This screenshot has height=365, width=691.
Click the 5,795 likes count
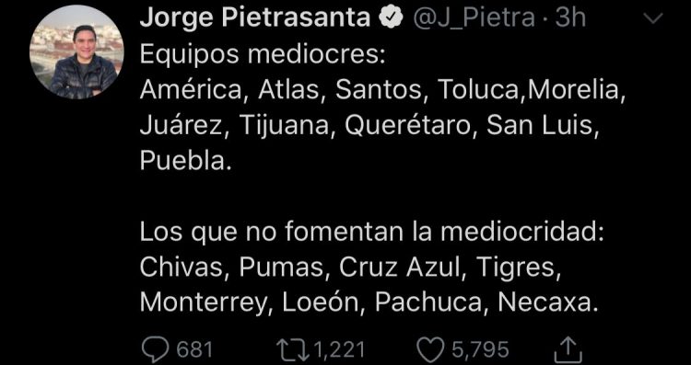(x=480, y=350)
